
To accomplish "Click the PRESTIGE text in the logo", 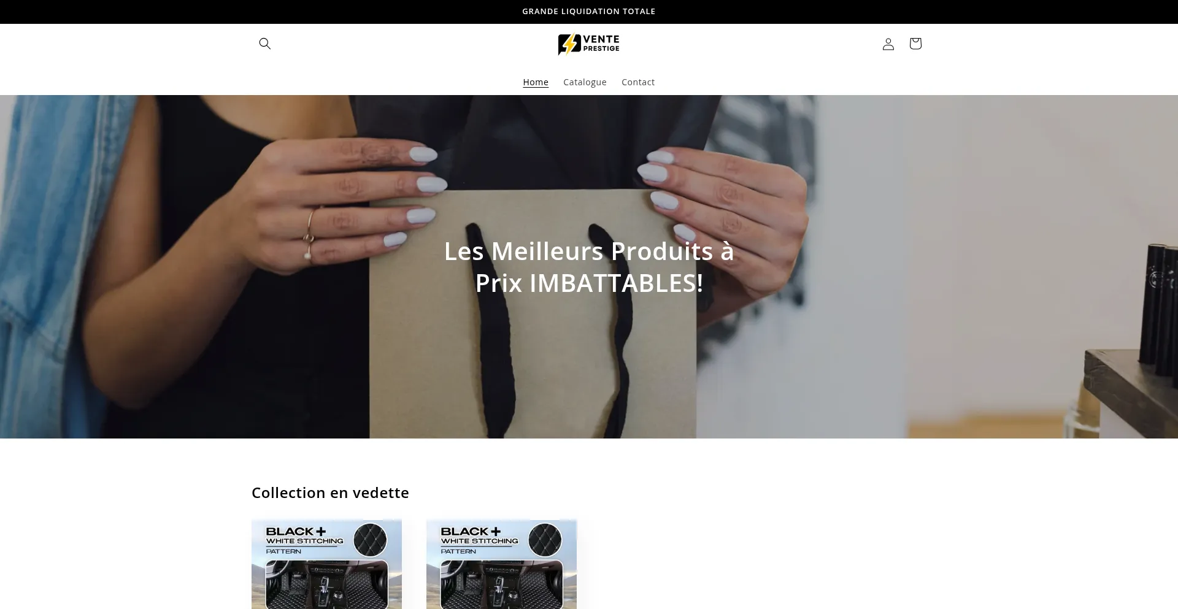I will (x=601, y=48).
